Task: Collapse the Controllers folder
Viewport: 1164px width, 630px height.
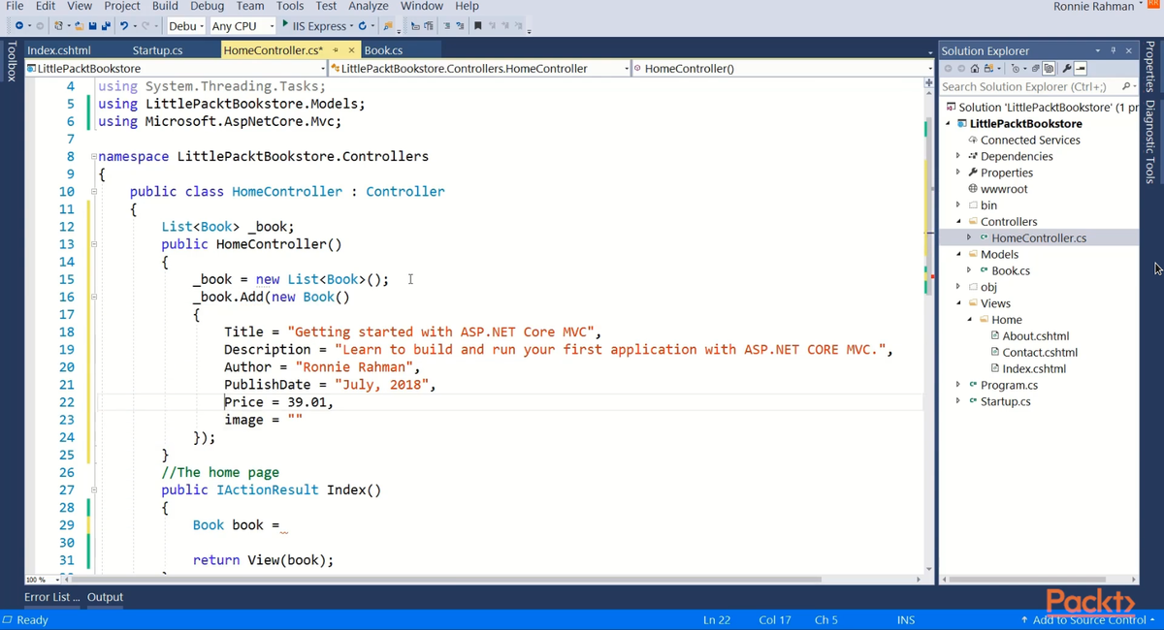Action: (x=958, y=222)
